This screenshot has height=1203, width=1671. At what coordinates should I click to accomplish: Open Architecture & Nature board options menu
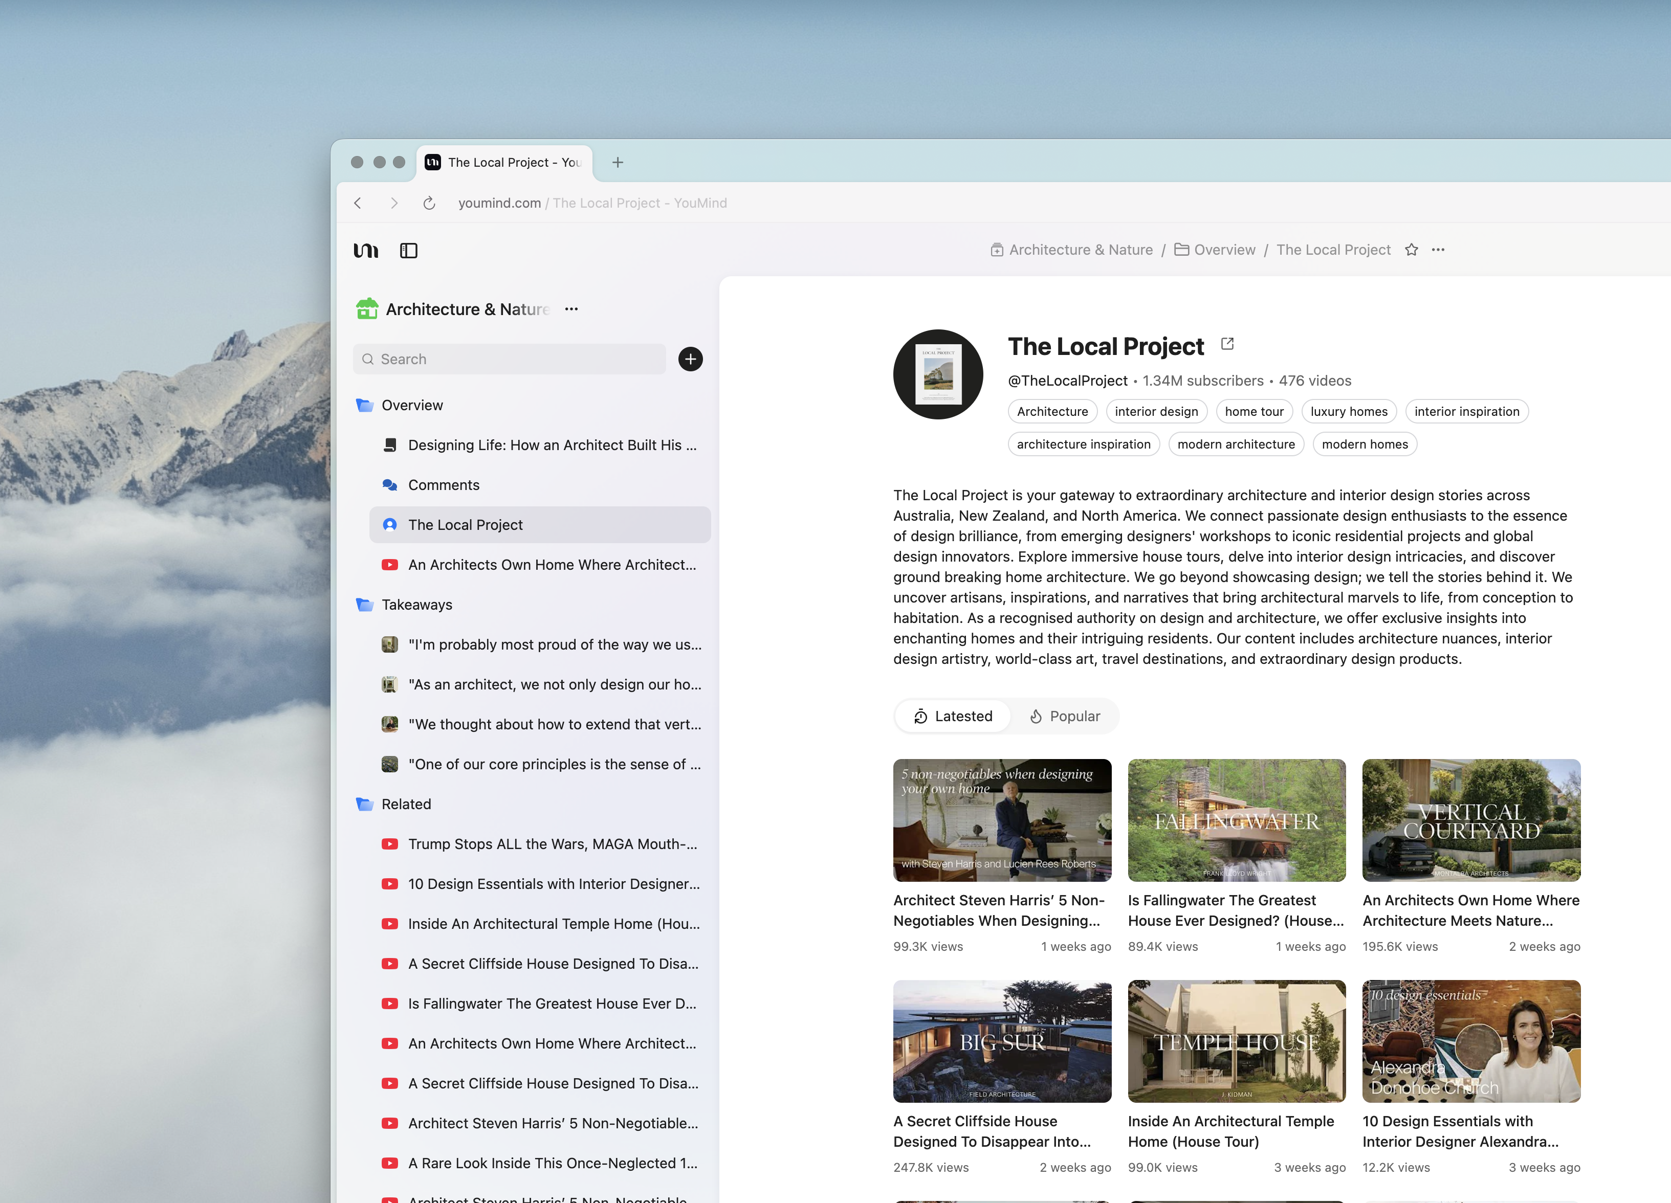click(571, 309)
